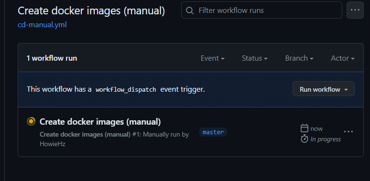The image size is (370, 181).
Task: Click the calendar icon beside "now"
Action: pyautogui.click(x=305, y=128)
